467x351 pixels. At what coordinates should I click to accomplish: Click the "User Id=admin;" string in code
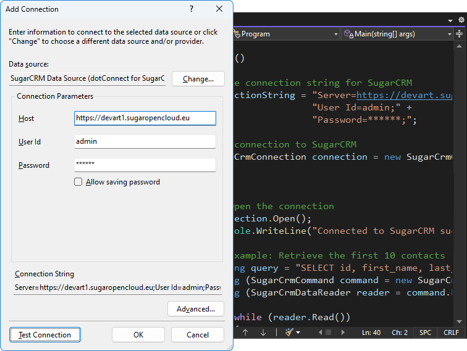pyautogui.click(x=356, y=107)
